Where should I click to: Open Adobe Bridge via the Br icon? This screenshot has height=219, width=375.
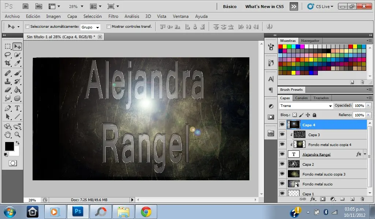point(26,6)
